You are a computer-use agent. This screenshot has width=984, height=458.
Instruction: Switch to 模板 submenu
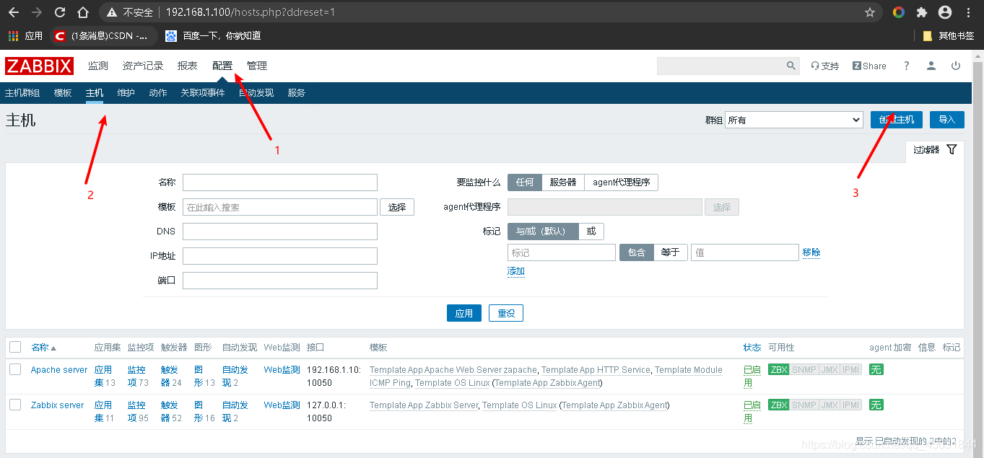(63, 93)
